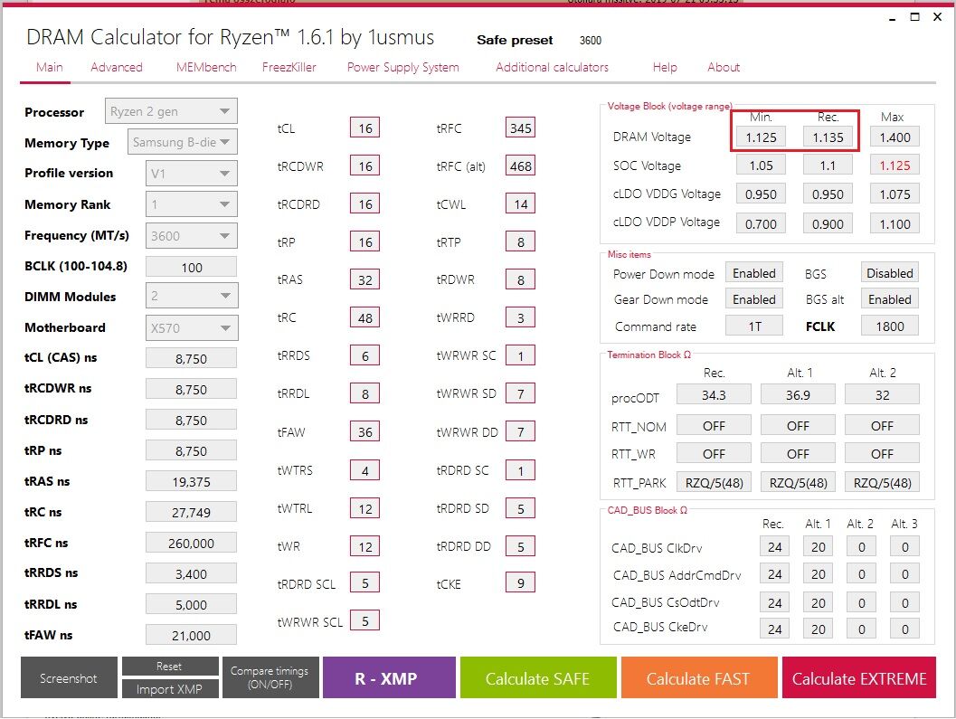Viewport: 956px width, 719px height.
Task: Click the tRFC (alt) value 468
Action: (x=521, y=166)
